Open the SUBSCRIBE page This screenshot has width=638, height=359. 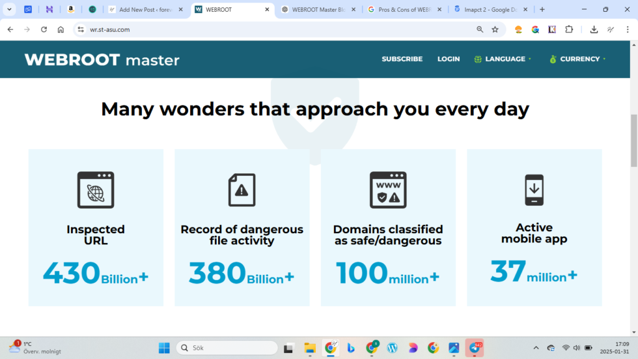coord(402,59)
